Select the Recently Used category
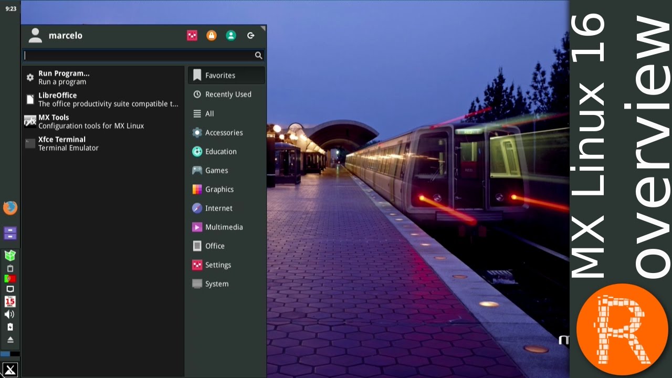 click(x=226, y=94)
